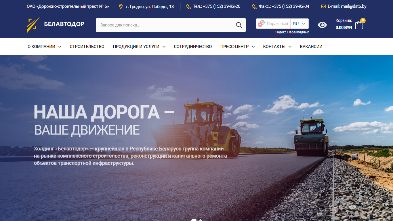Click the phone number +375 (152) 39-92-20
This screenshot has width=393, height=221.
[x=222, y=6]
